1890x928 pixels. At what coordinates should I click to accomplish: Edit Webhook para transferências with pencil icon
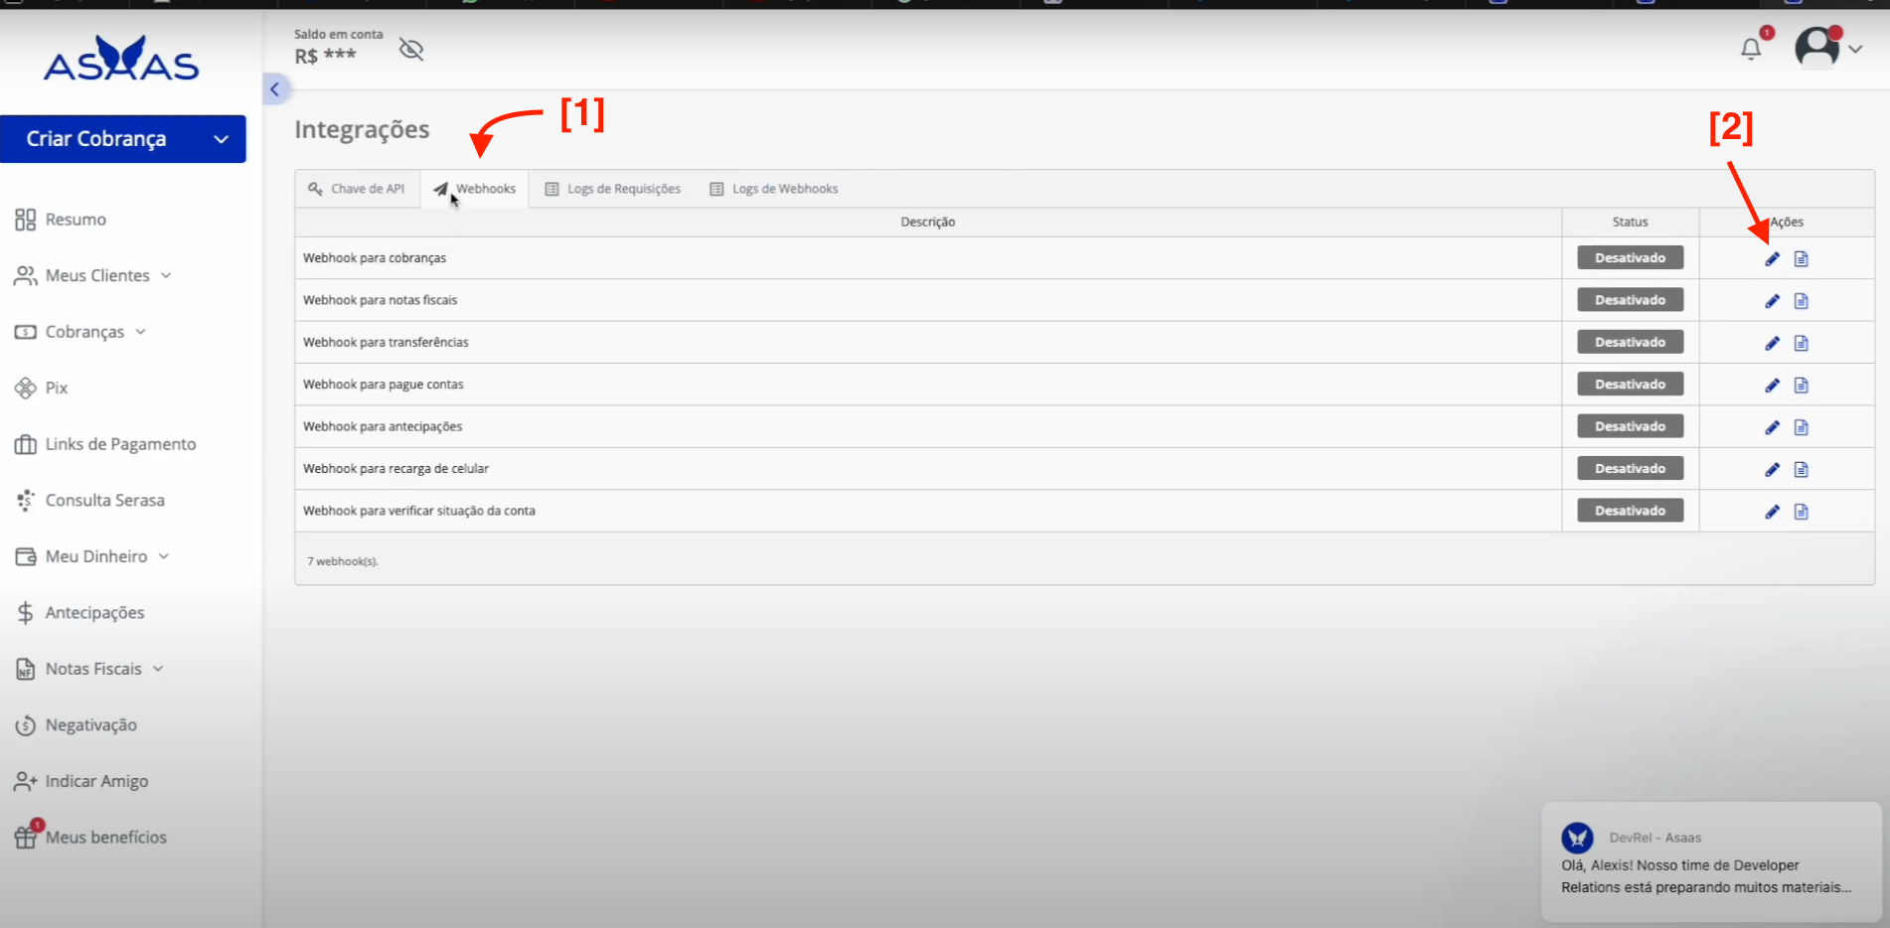tap(1772, 343)
